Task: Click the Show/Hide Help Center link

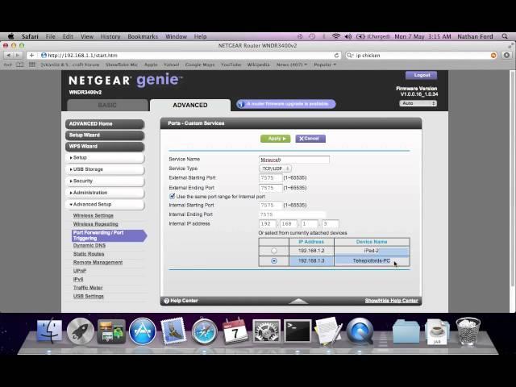Action: (x=391, y=301)
